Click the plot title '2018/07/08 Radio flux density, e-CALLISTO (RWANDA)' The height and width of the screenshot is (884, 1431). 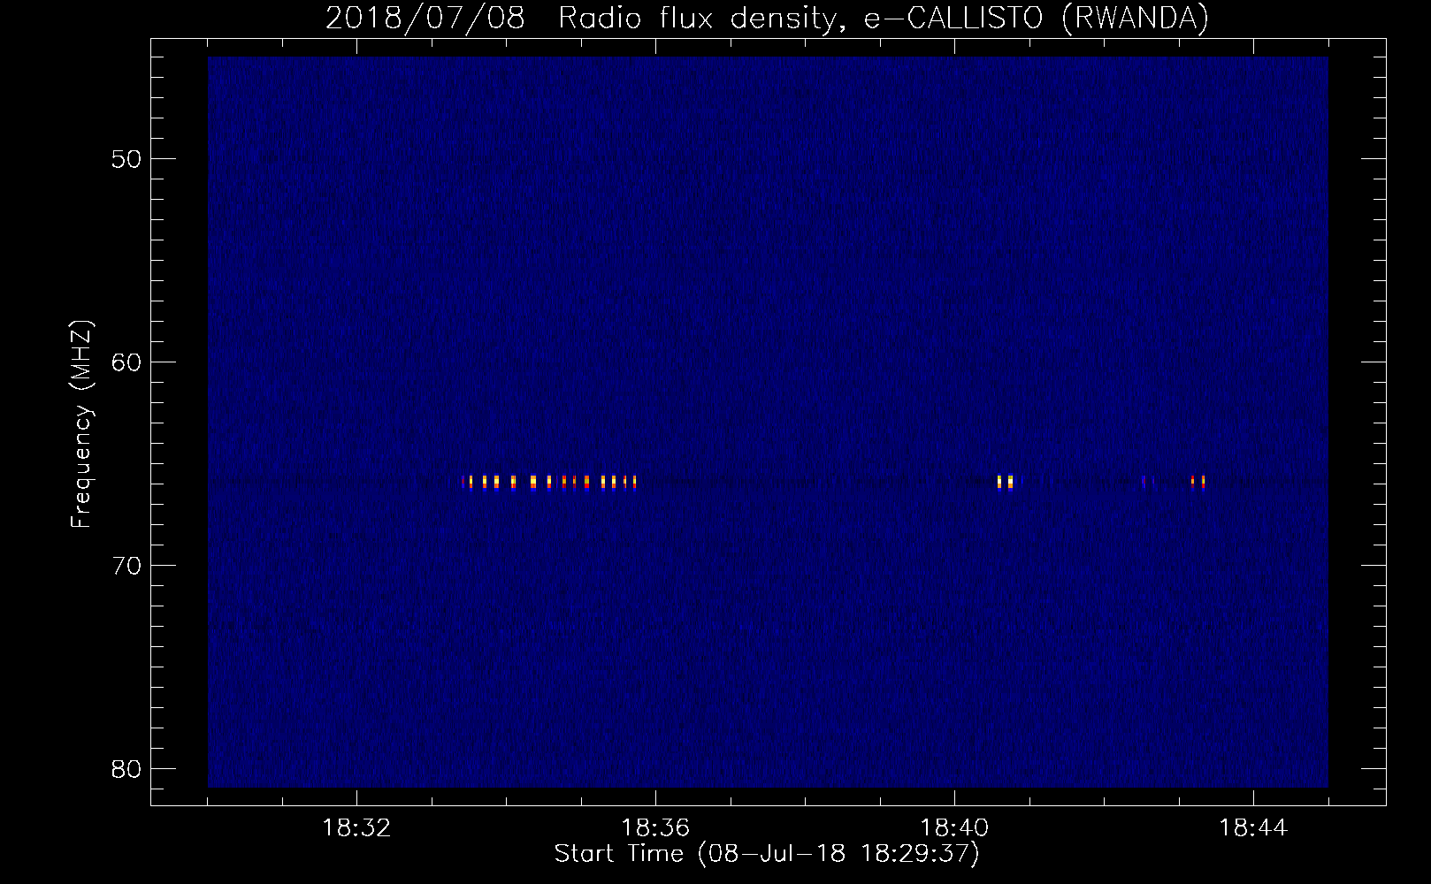[766, 19]
